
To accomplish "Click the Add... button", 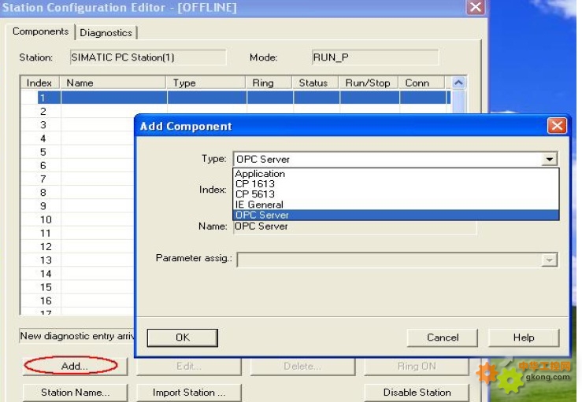I will pos(75,367).
